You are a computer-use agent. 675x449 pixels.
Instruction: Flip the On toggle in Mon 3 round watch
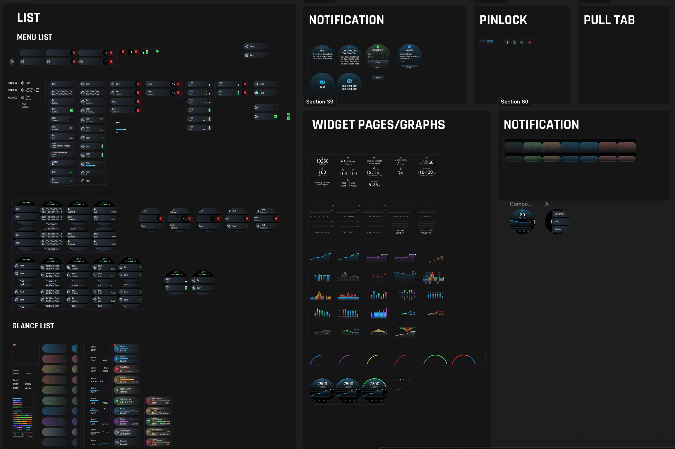(x=186, y=288)
